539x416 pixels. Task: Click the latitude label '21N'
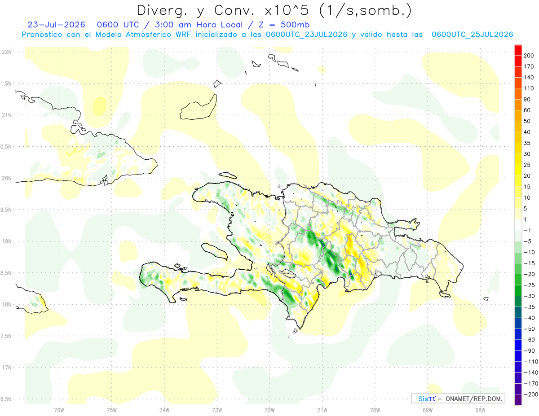pos(6,115)
